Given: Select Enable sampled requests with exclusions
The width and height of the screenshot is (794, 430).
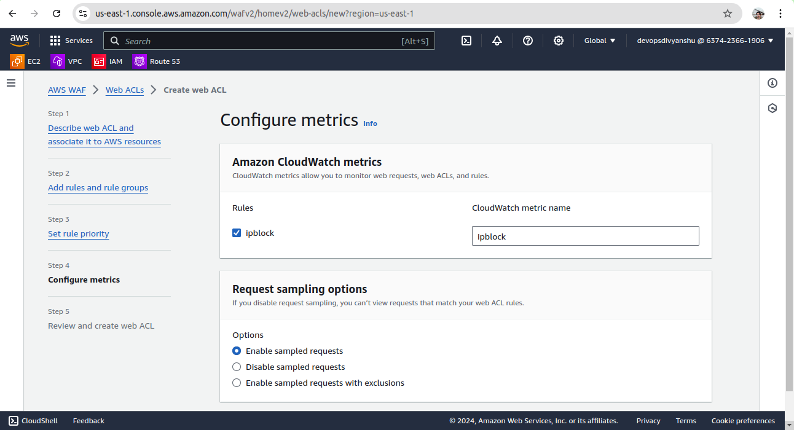Looking at the screenshot, I should pyautogui.click(x=237, y=383).
